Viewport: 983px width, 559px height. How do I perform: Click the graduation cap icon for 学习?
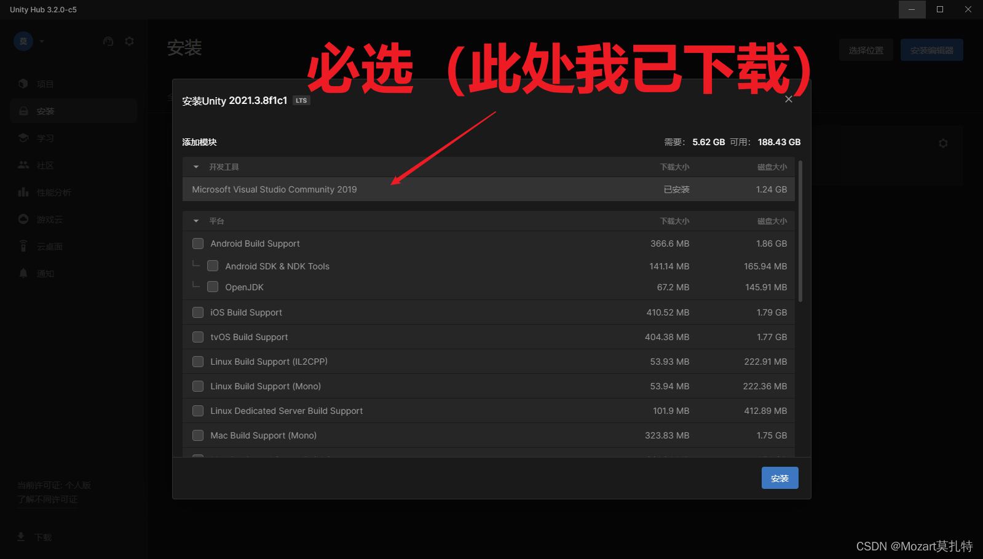[23, 138]
